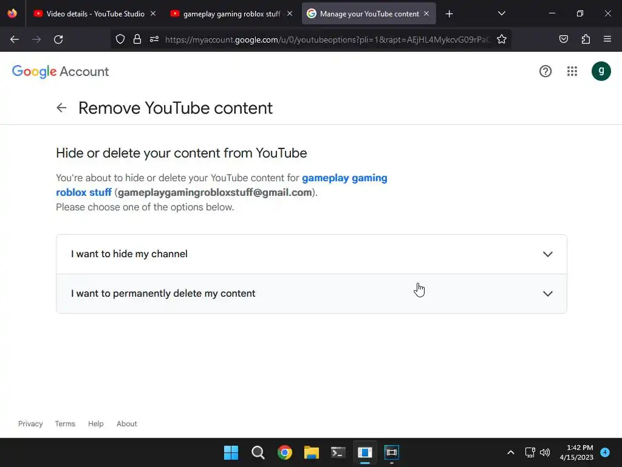622x467 pixels.
Task: Open the Terms footer link
Action: 65,424
